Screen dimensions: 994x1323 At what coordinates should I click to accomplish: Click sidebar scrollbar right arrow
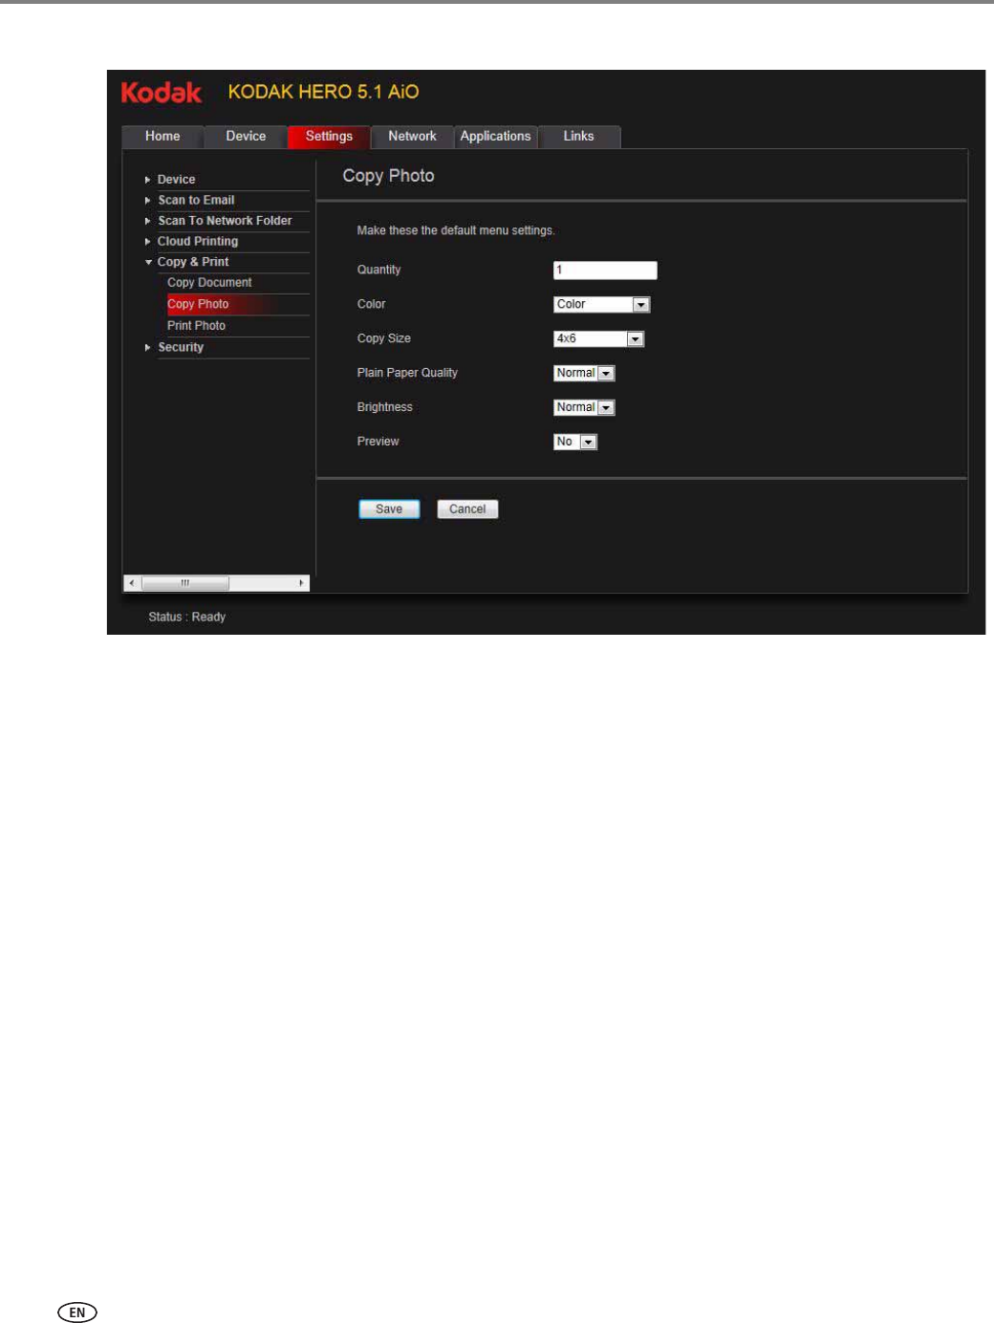pyautogui.click(x=301, y=583)
